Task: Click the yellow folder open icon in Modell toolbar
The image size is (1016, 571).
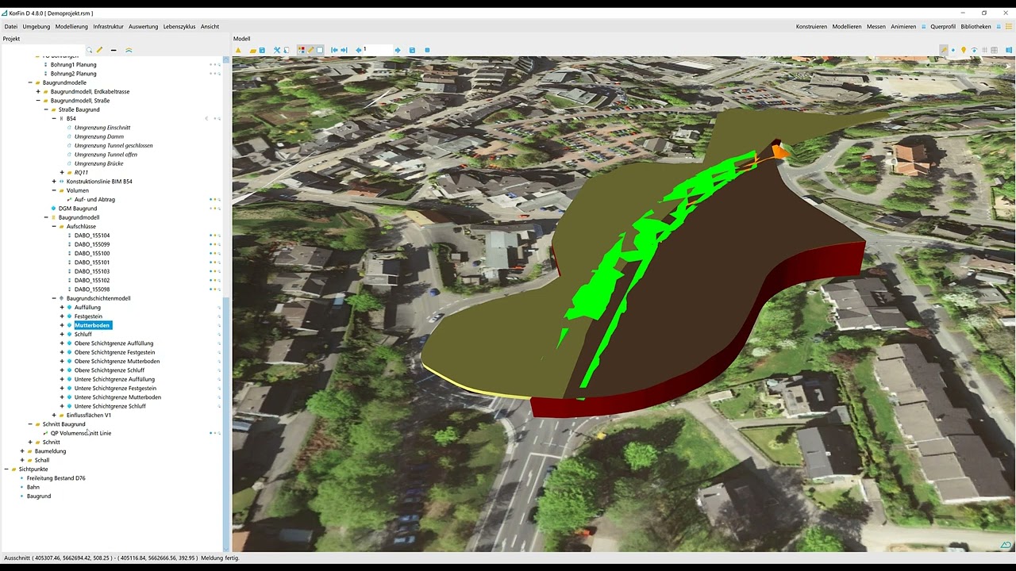Action: pyautogui.click(x=252, y=50)
